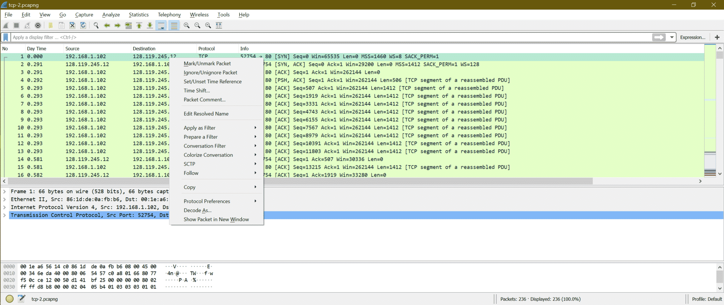This screenshot has width=724, height=305.
Task: Open the Analyze menu
Action: point(111,14)
